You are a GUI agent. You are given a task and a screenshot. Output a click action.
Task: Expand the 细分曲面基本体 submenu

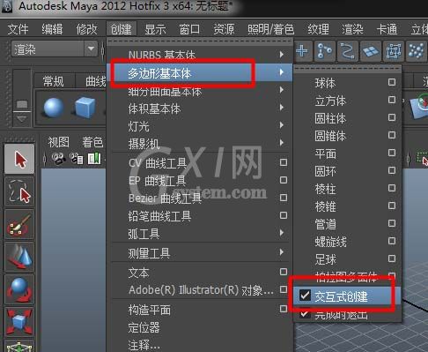click(200, 91)
